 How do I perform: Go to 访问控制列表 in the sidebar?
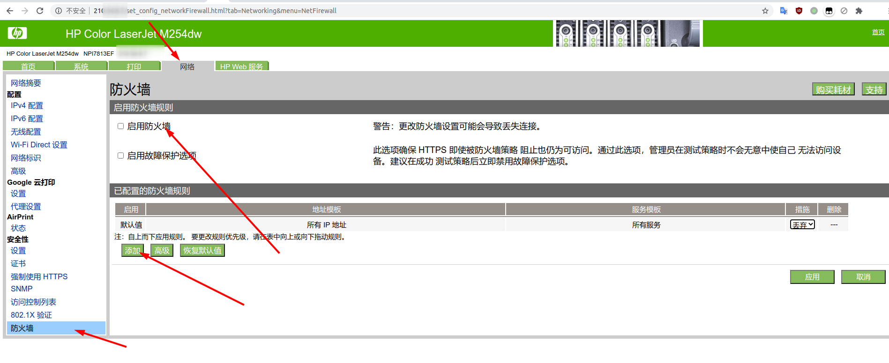33,302
